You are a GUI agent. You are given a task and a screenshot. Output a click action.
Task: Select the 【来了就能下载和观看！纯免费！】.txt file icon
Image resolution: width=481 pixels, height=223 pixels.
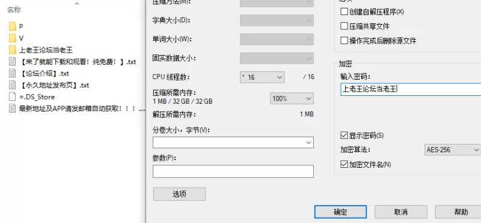(12, 62)
